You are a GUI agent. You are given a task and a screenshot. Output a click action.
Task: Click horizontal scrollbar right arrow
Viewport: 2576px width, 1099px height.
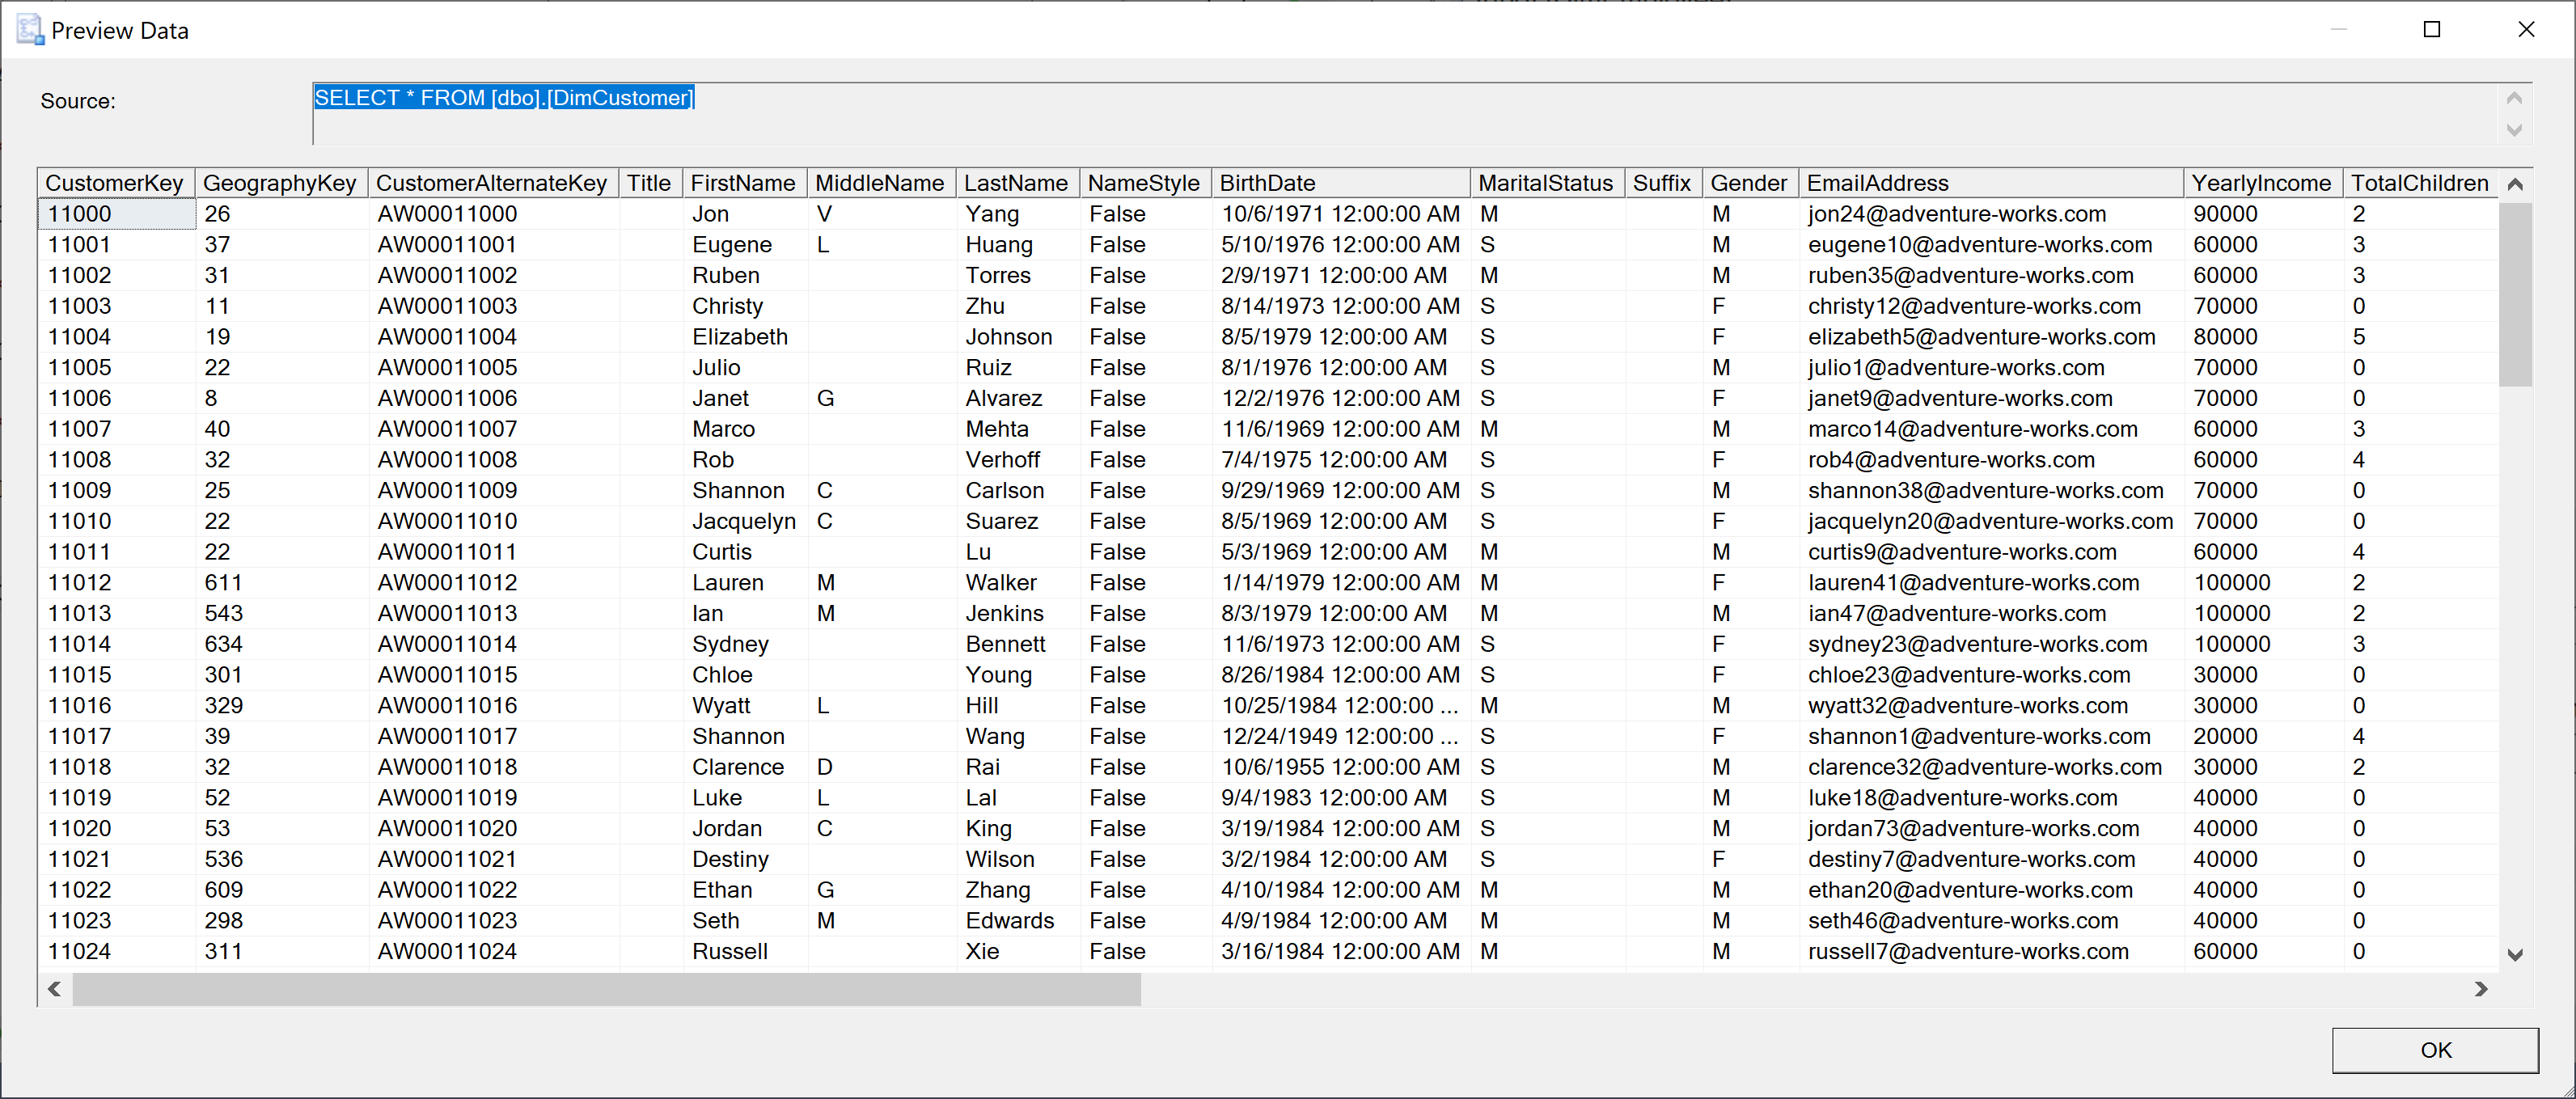(x=2481, y=989)
